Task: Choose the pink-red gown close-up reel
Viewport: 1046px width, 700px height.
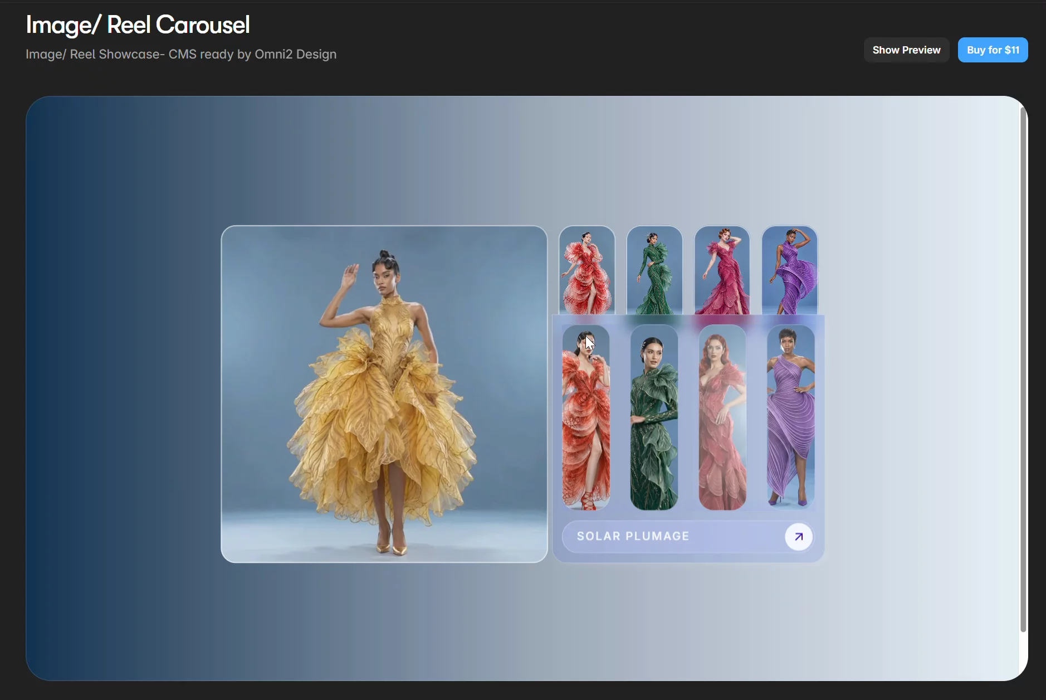Action: [x=722, y=417]
